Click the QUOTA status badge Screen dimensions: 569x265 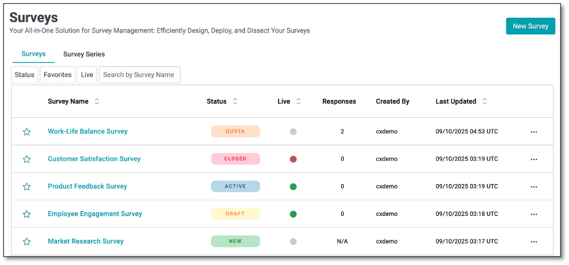tap(235, 131)
